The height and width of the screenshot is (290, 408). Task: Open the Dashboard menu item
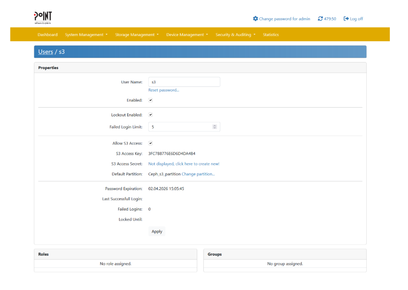(48, 35)
